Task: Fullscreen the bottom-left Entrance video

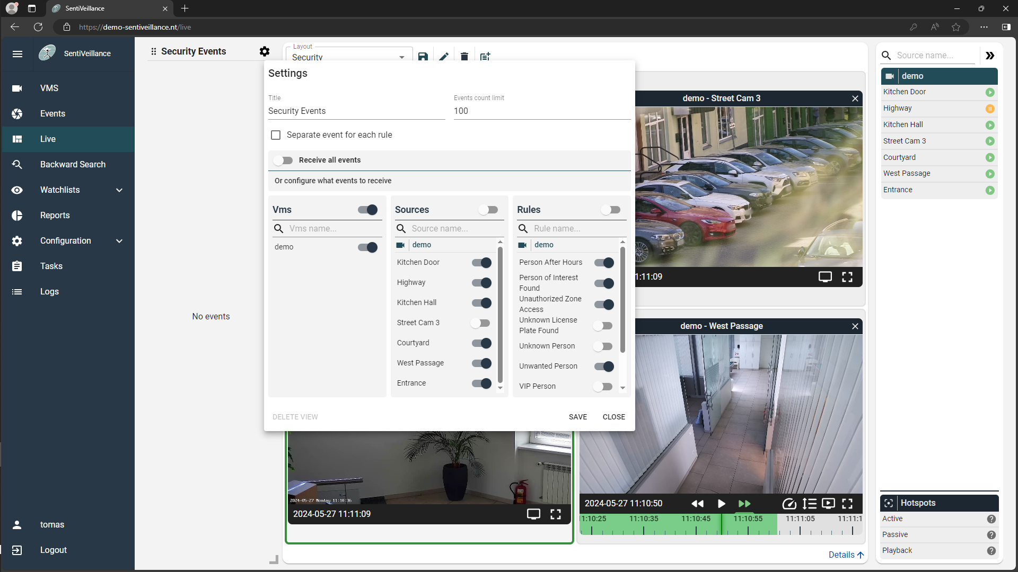Action: click(x=556, y=514)
